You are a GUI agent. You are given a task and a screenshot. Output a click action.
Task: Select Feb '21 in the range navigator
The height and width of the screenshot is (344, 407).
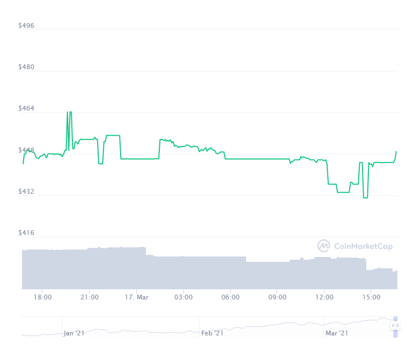212,333
